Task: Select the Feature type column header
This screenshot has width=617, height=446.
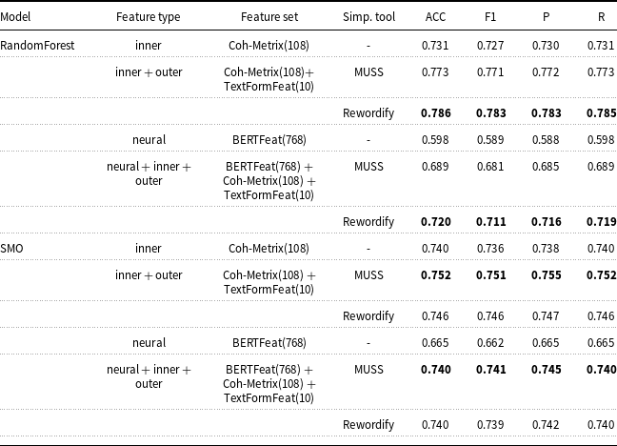Action: point(149,17)
